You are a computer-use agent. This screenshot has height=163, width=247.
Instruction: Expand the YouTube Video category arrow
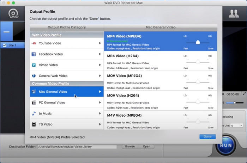click(x=100, y=43)
